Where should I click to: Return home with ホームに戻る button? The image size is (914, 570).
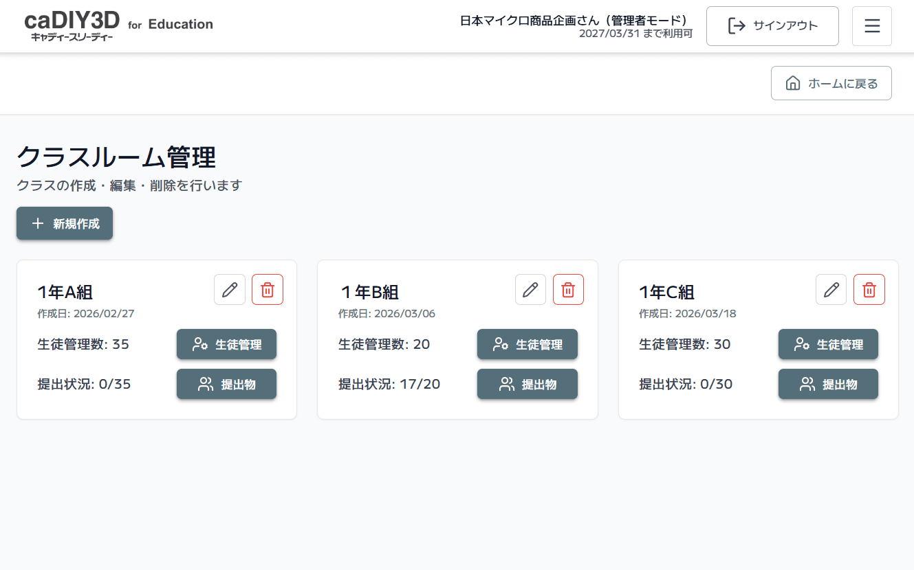831,83
